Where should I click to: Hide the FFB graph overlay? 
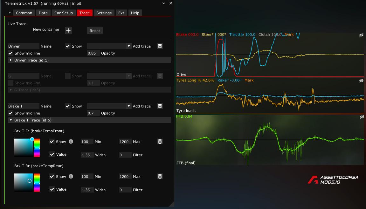(361, 117)
